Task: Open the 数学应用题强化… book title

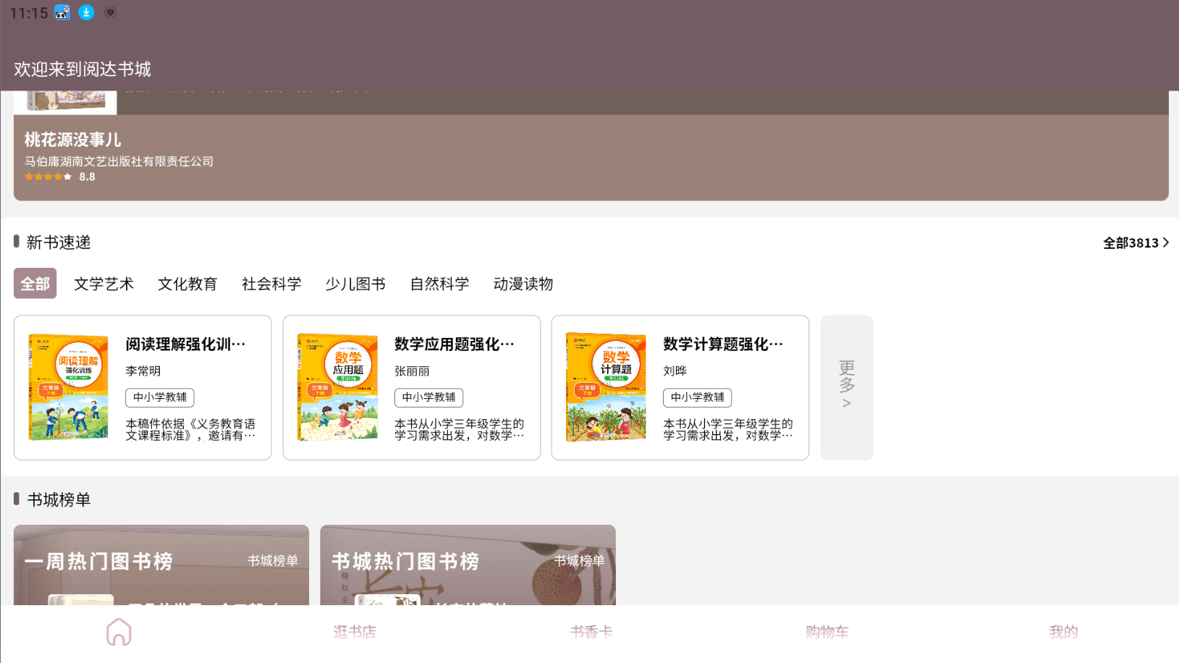Action: 455,345
